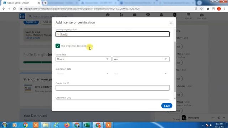Click the LinkedIn logo icon
The width and height of the screenshot is (228, 128).
click(x=22, y=16)
